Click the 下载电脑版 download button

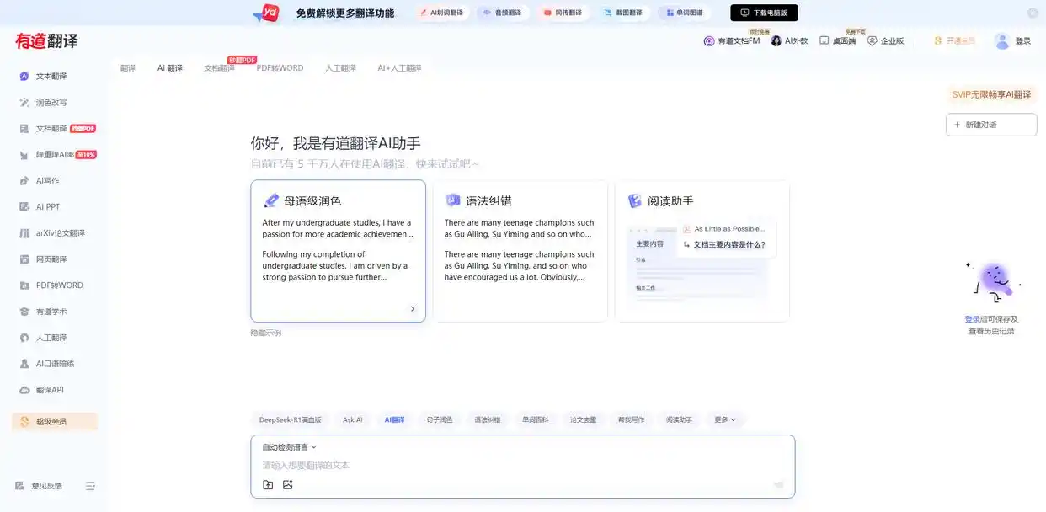(763, 13)
